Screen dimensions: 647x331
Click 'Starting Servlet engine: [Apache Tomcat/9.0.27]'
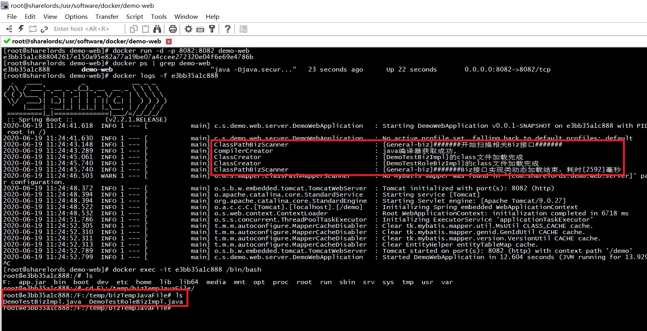click(x=474, y=201)
